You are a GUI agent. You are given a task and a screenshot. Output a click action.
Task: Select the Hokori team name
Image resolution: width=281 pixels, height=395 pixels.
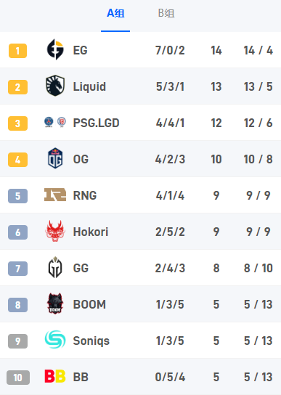point(91,232)
